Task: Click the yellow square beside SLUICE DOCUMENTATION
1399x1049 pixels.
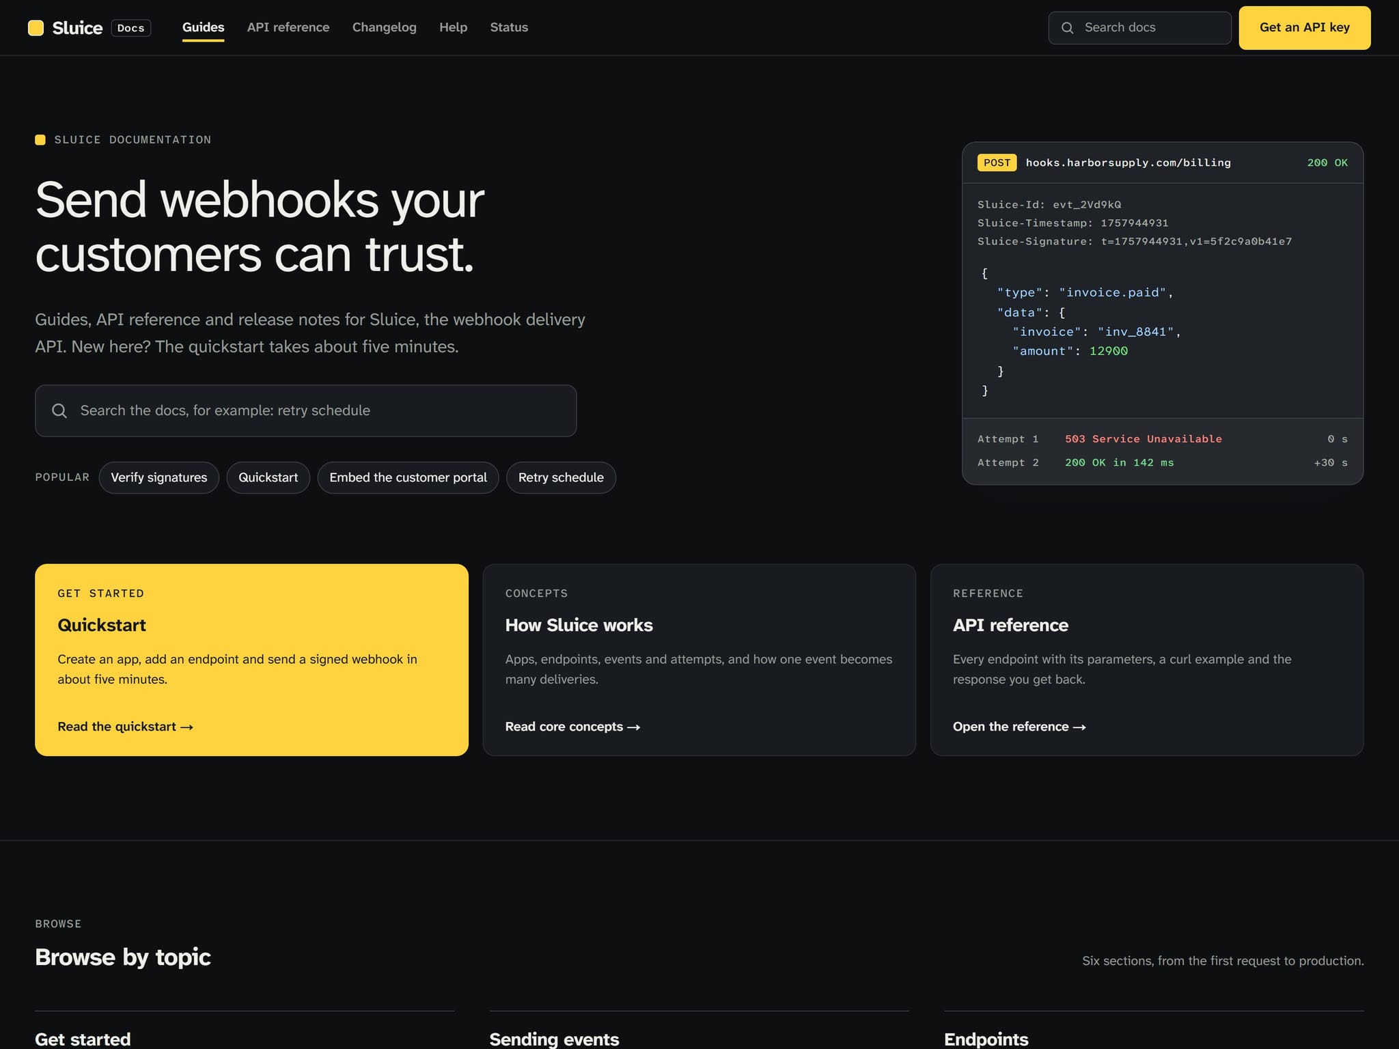Action: click(x=40, y=139)
